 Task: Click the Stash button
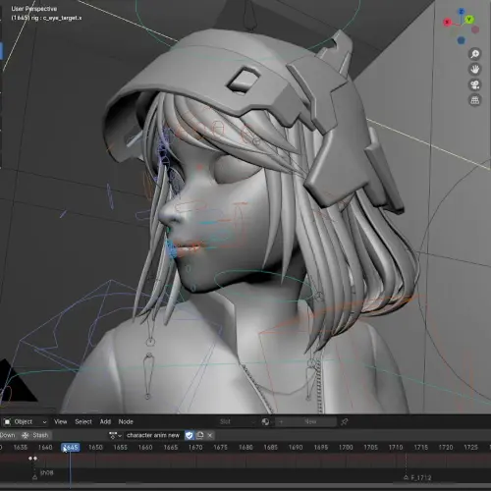[35, 435]
